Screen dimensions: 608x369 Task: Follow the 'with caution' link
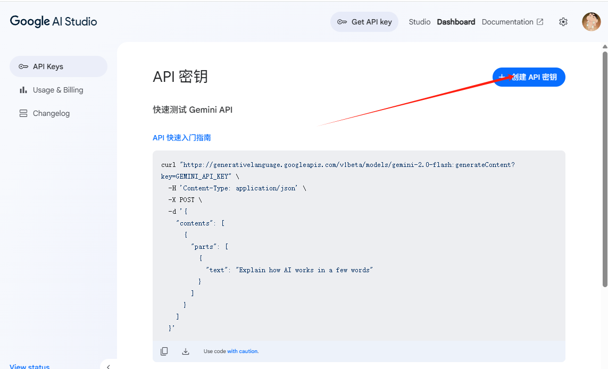tap(243, 351)
